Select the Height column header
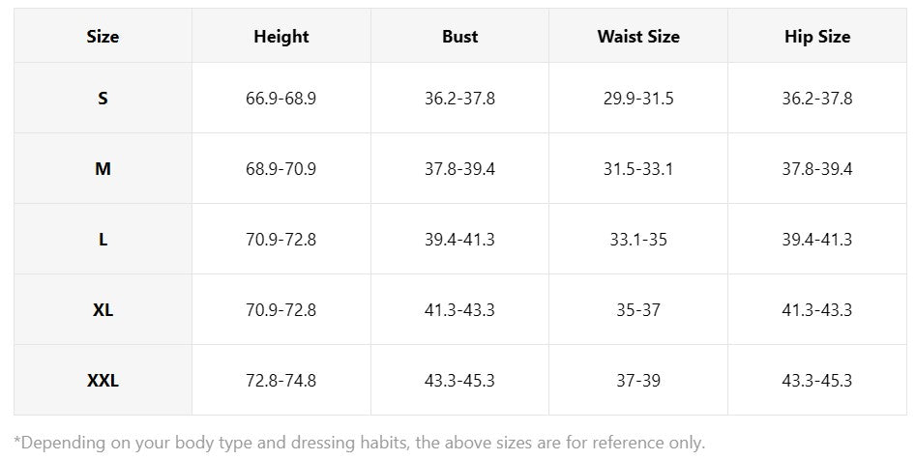The width and height of the screenshot is (916, 460). tap(281, 36)
